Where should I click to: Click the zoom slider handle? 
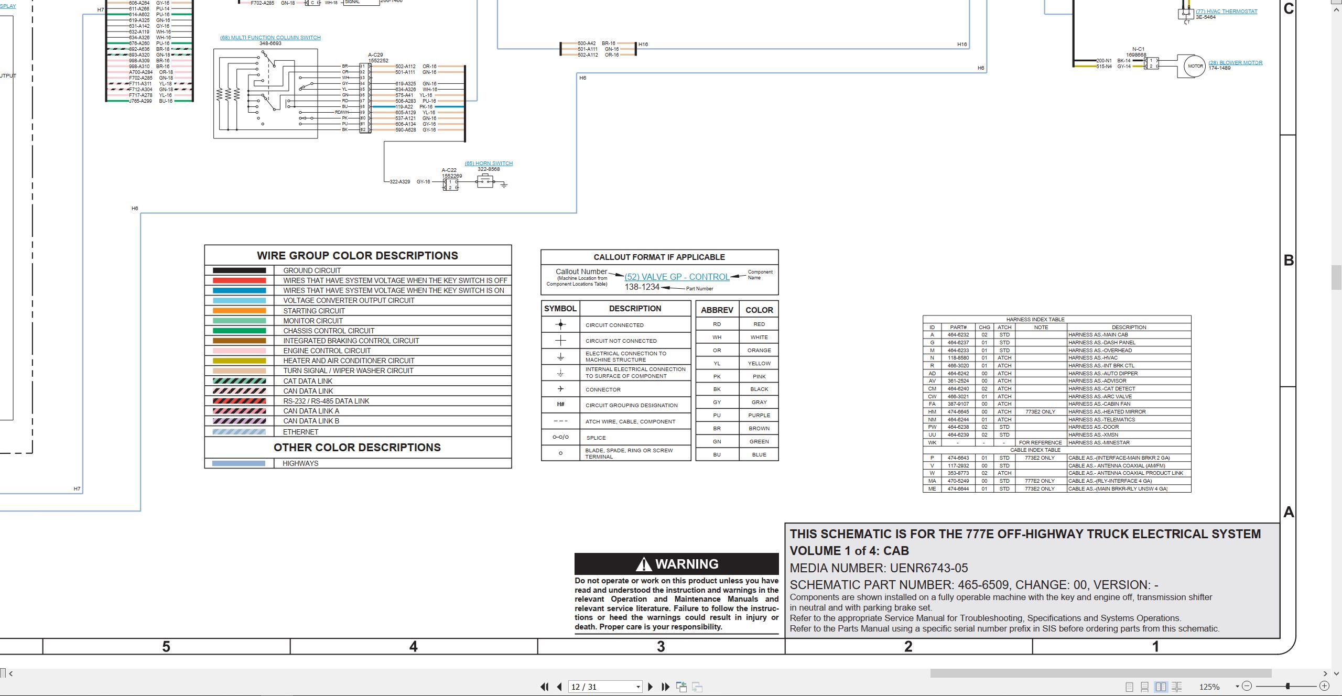point(1287,686)
